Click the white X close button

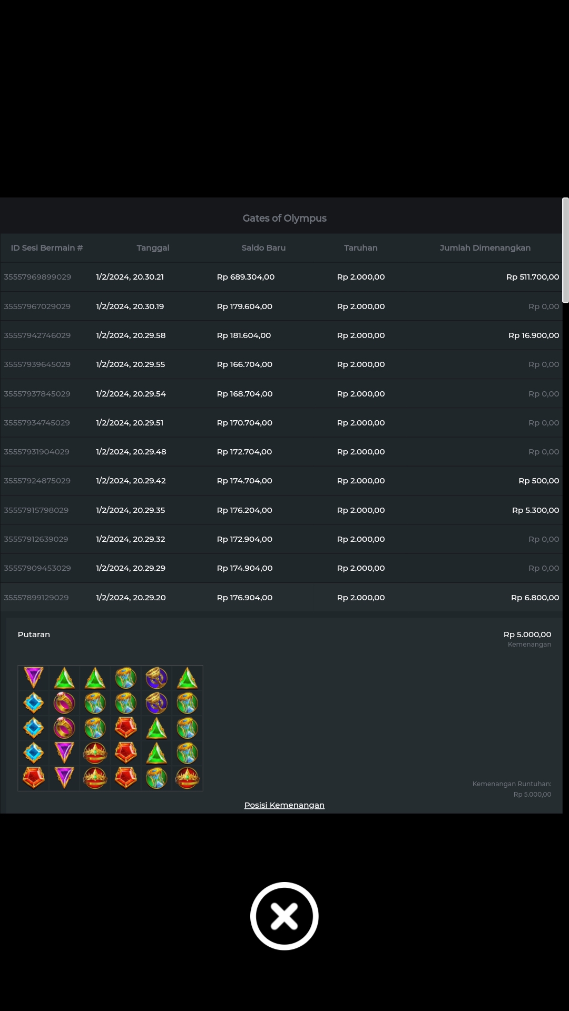tap(284, 916)
